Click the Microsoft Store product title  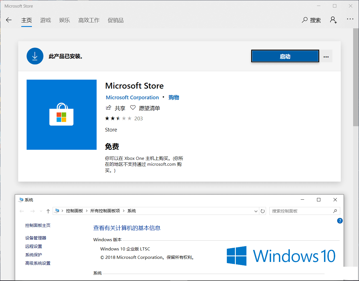134,86
